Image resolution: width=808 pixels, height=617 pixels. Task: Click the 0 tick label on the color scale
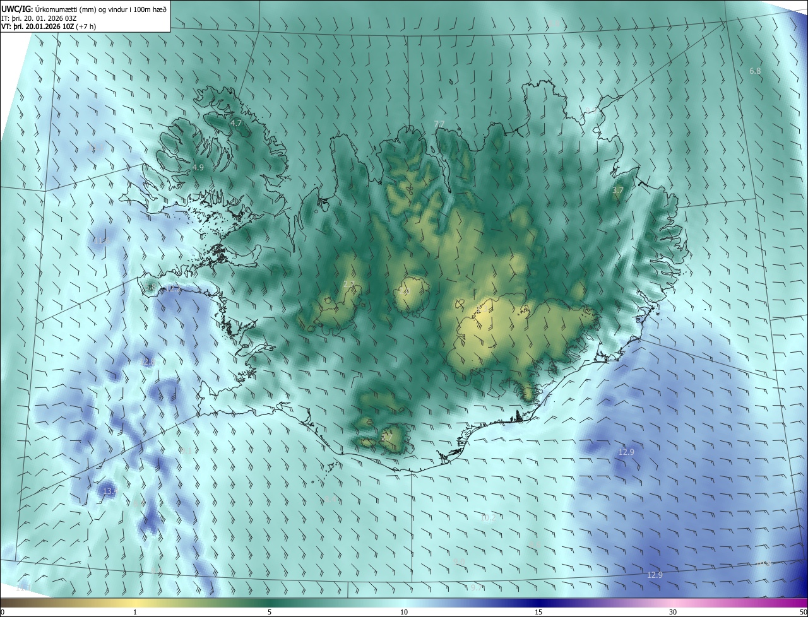(2, 613)
